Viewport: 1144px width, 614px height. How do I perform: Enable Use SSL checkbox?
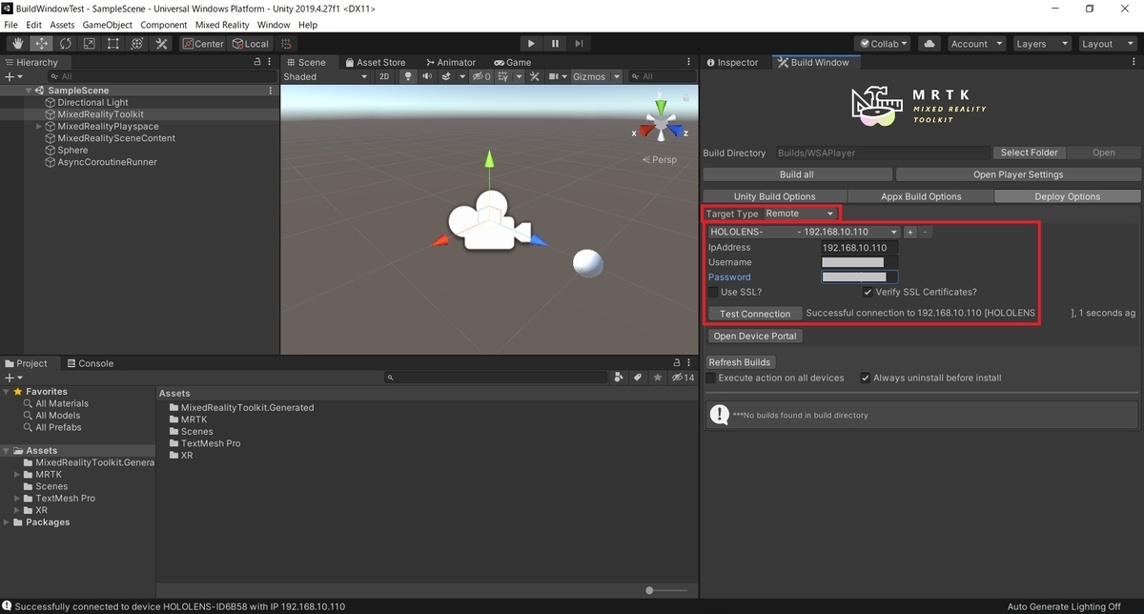(713, 292)
